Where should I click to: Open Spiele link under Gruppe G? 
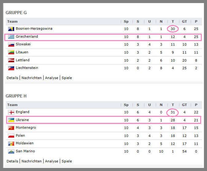pyautogui.click(x=67, y=78)
